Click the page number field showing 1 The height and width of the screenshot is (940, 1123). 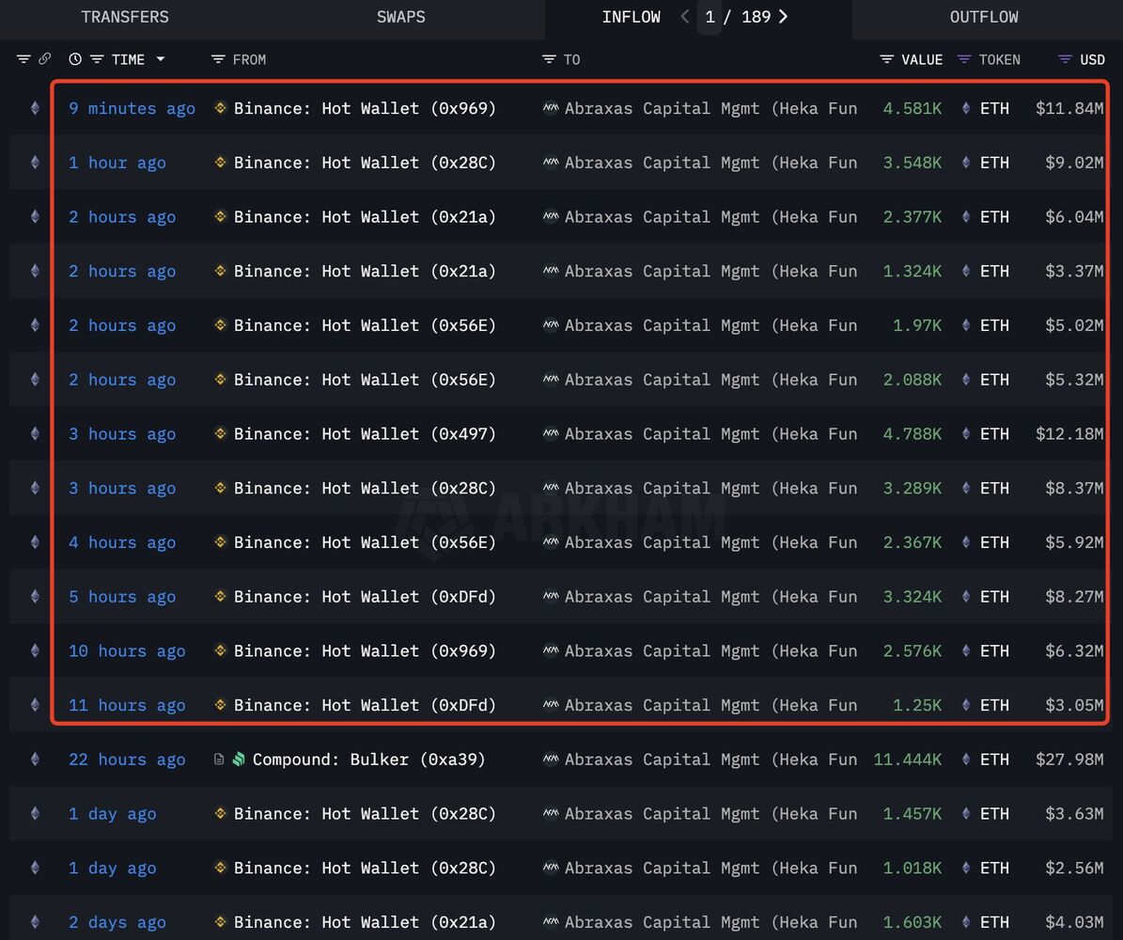click(710, 17)
